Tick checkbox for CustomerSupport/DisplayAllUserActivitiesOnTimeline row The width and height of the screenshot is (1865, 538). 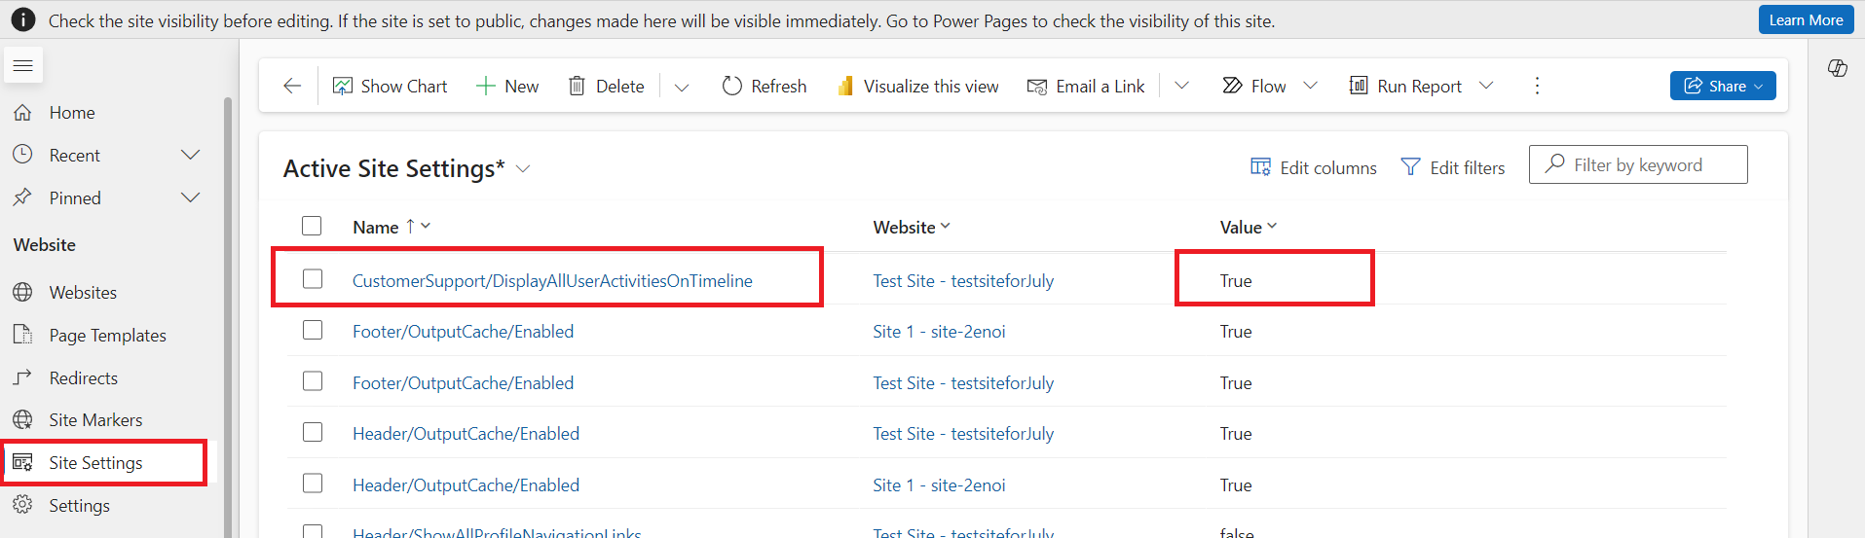click(x=313, y=279)
